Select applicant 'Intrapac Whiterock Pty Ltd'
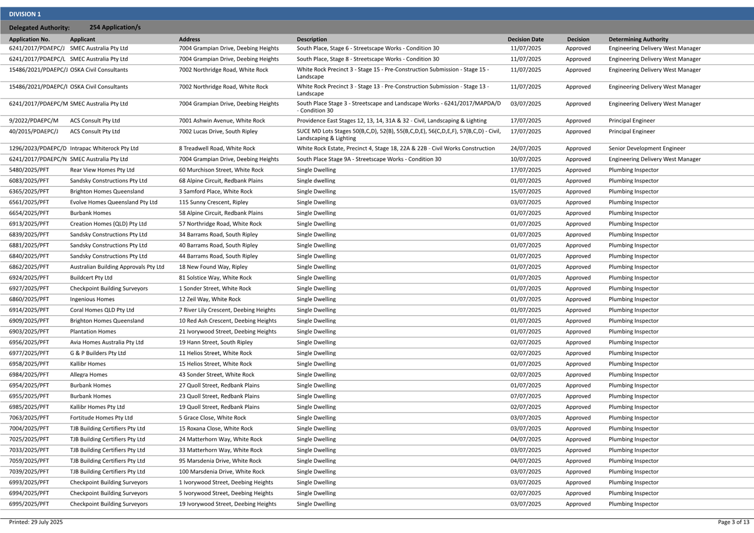Screen dimensions: 754x533 (x=104, y=149)
